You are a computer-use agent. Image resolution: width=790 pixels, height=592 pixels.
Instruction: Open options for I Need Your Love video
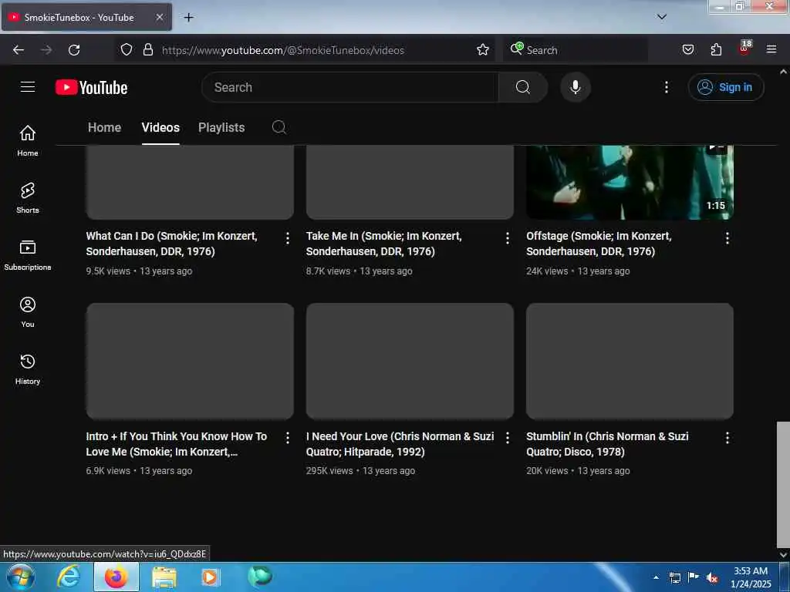[x=508, y=438]
